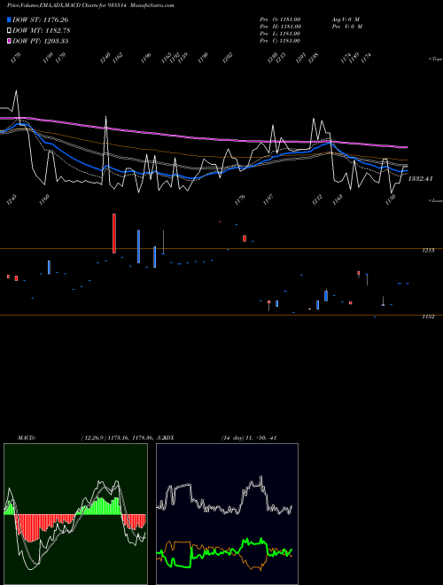Select the DOW MT: 1182.78 label
The image size is (443, 585).
42,31
